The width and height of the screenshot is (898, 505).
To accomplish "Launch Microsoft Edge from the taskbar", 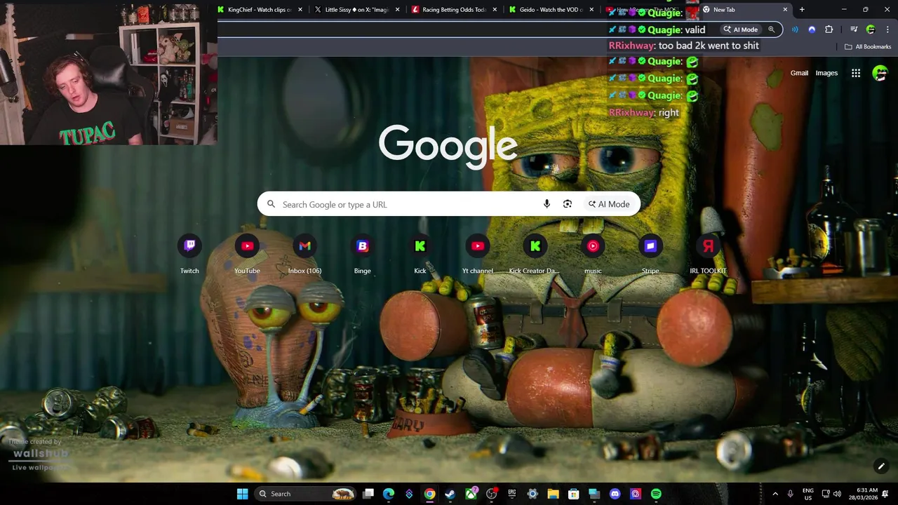I will click(x=389, y=494).
